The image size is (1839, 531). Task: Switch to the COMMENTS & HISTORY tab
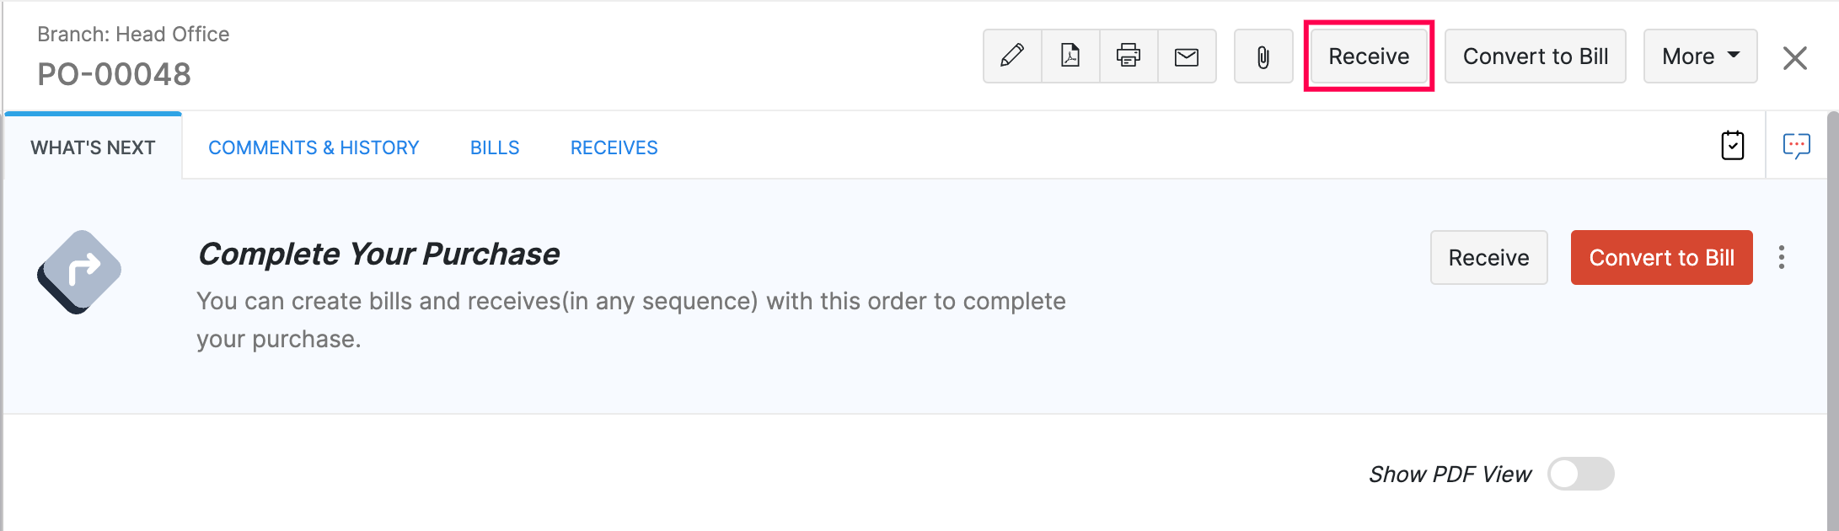click(x=314, y=147)
